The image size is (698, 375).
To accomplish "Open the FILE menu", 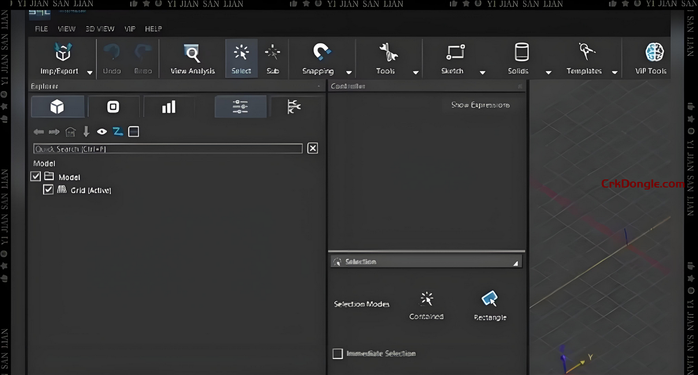I will coord(41,29).
